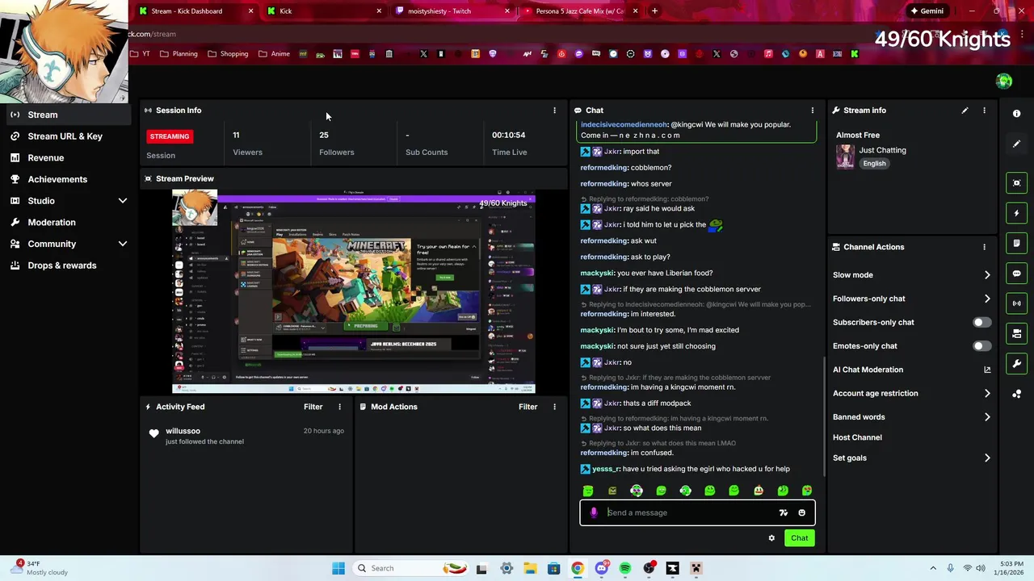Click the purple microphone in chat input
This screenshot has height=581, width=1034.
point(594,512)
